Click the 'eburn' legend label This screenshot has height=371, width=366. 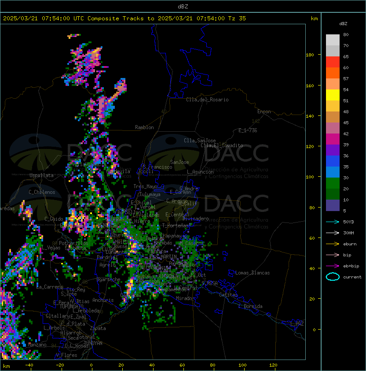[x=350, y=244]
